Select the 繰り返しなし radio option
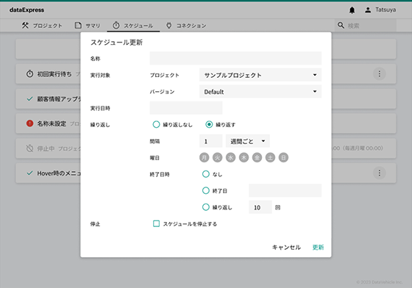 (156, 124)
